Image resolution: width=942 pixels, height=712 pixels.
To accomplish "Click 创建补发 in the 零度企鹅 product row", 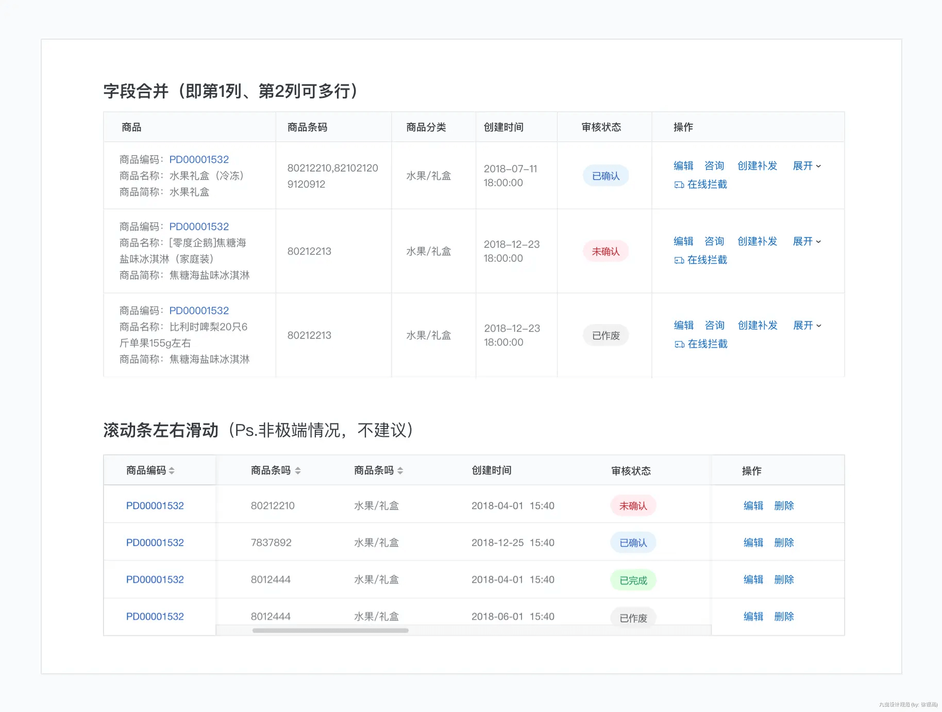I will pyautogui.click(x=757, y=242).
